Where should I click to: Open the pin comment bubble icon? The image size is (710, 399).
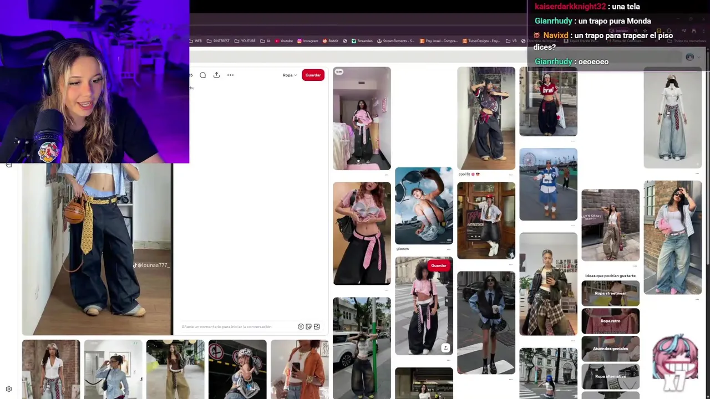pos(202,75)
